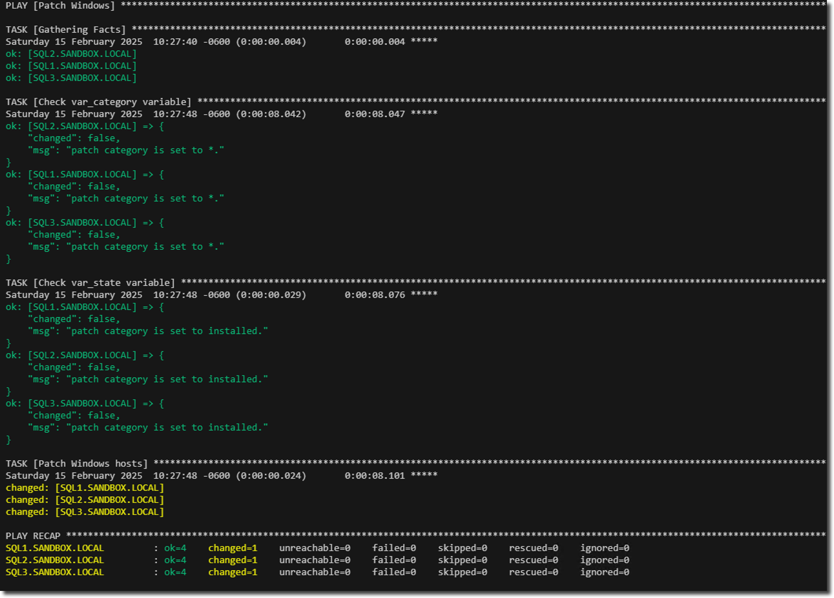Click ok: [SQL2.SANDBOX.LOCAL] => { under var_category
Viewport: 834px width, 598px height.
85,126
